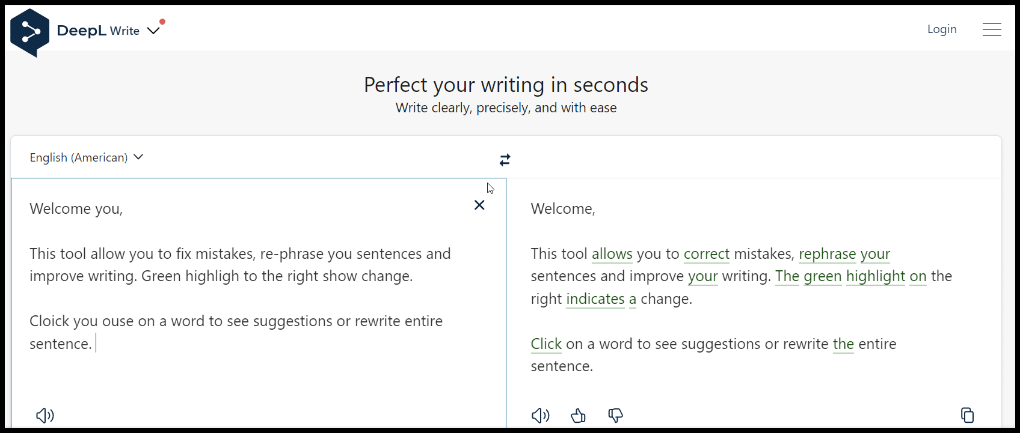Click the corrected word "Click"
The height and width of the screenshot is (433, 1020).
point(545,344)
